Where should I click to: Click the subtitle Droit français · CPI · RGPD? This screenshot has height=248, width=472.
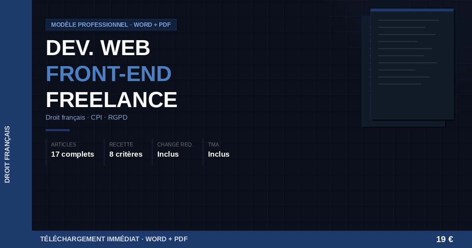coord(87,117)
